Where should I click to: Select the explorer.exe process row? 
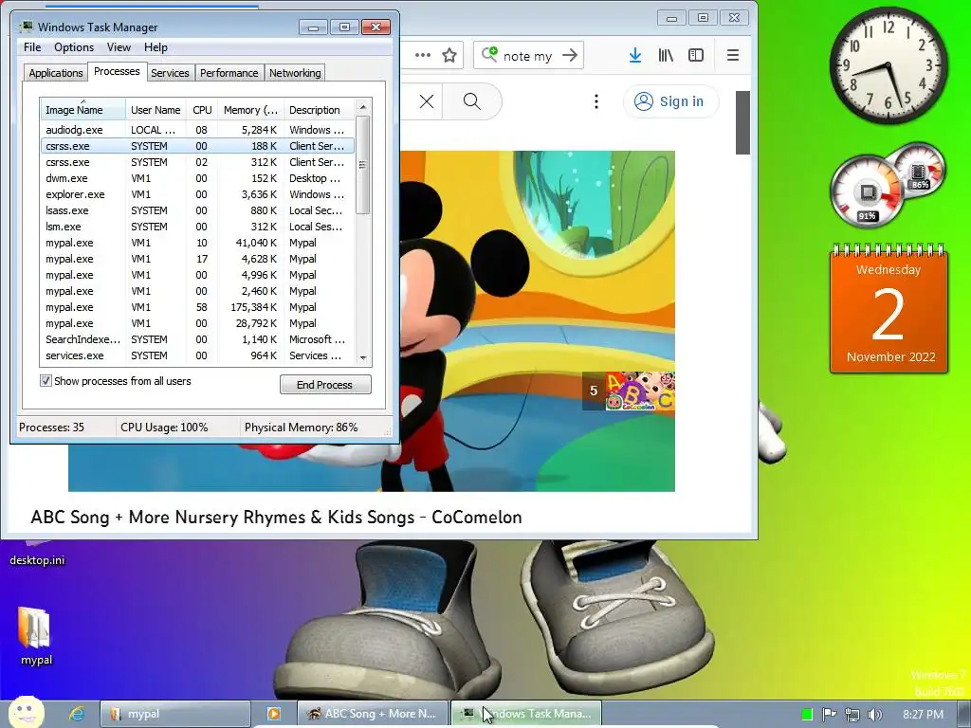pos(197,194)
